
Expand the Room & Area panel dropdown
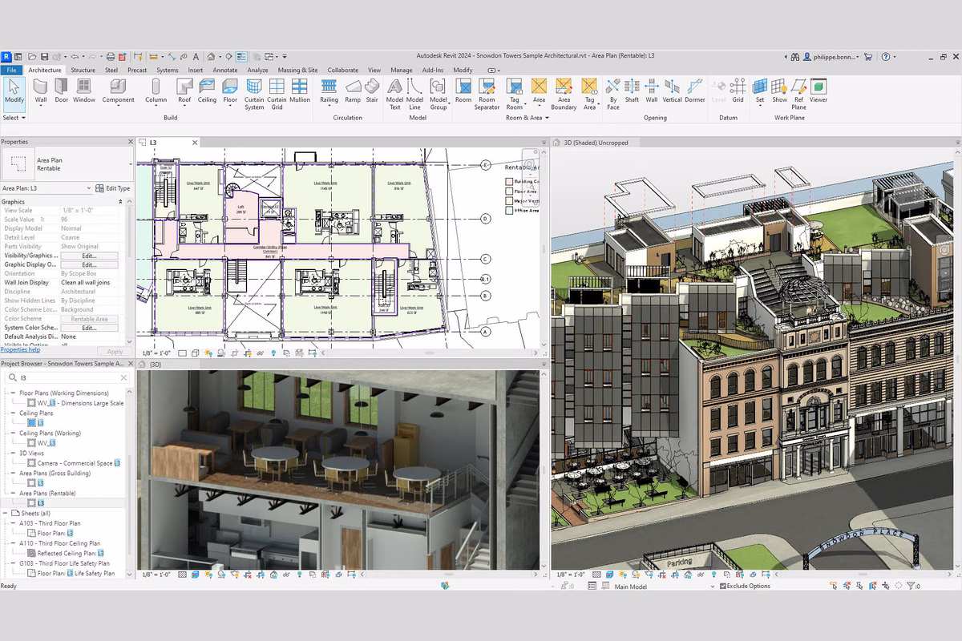pyautogui.click(x=527, y=118)
